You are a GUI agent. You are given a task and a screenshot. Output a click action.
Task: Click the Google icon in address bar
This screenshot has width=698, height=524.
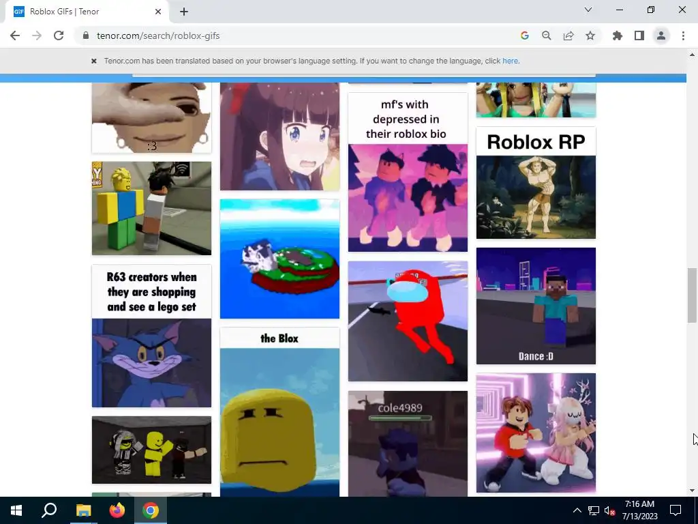click(524, 35)
